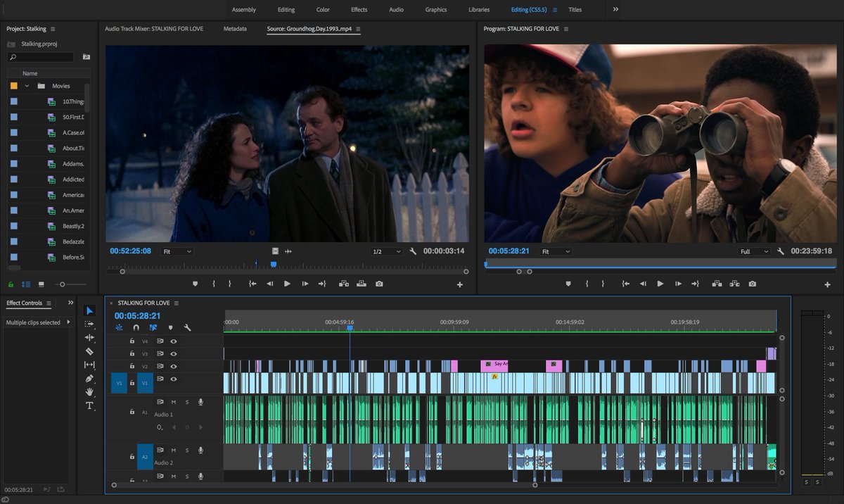Hide the V4 track with eye icon
844x504 pixels.
click(174, 341)
